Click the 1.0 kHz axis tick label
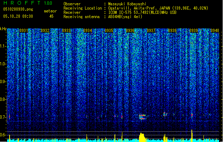223x142 pixels. [3, 64]
